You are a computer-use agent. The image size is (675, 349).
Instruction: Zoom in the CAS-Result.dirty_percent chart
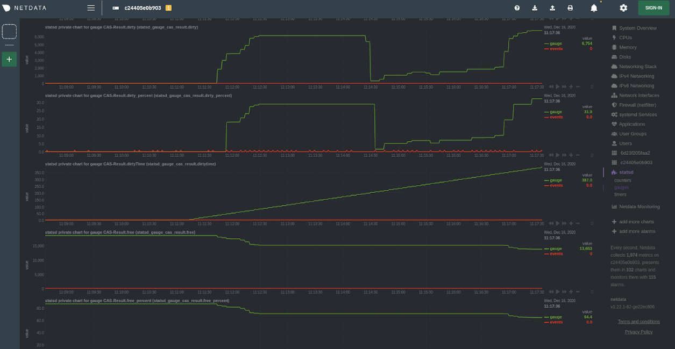(571, 155)
